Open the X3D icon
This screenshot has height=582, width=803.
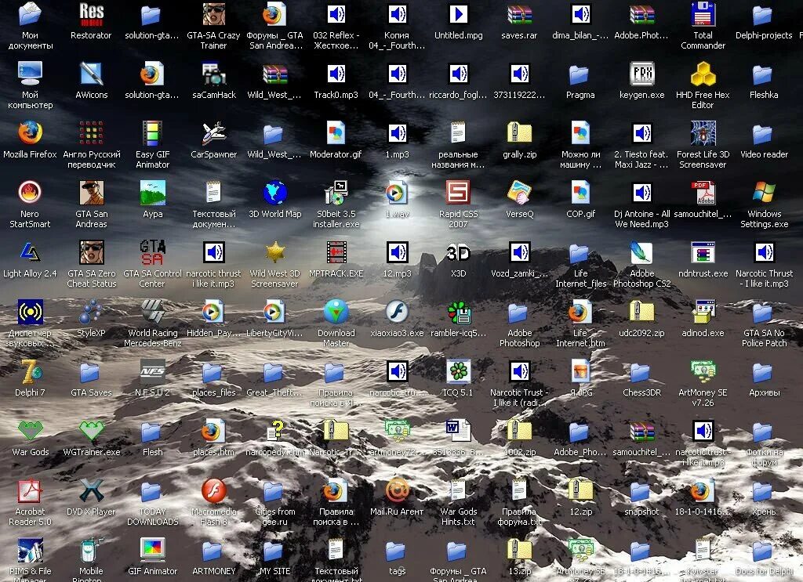point(458,252)
